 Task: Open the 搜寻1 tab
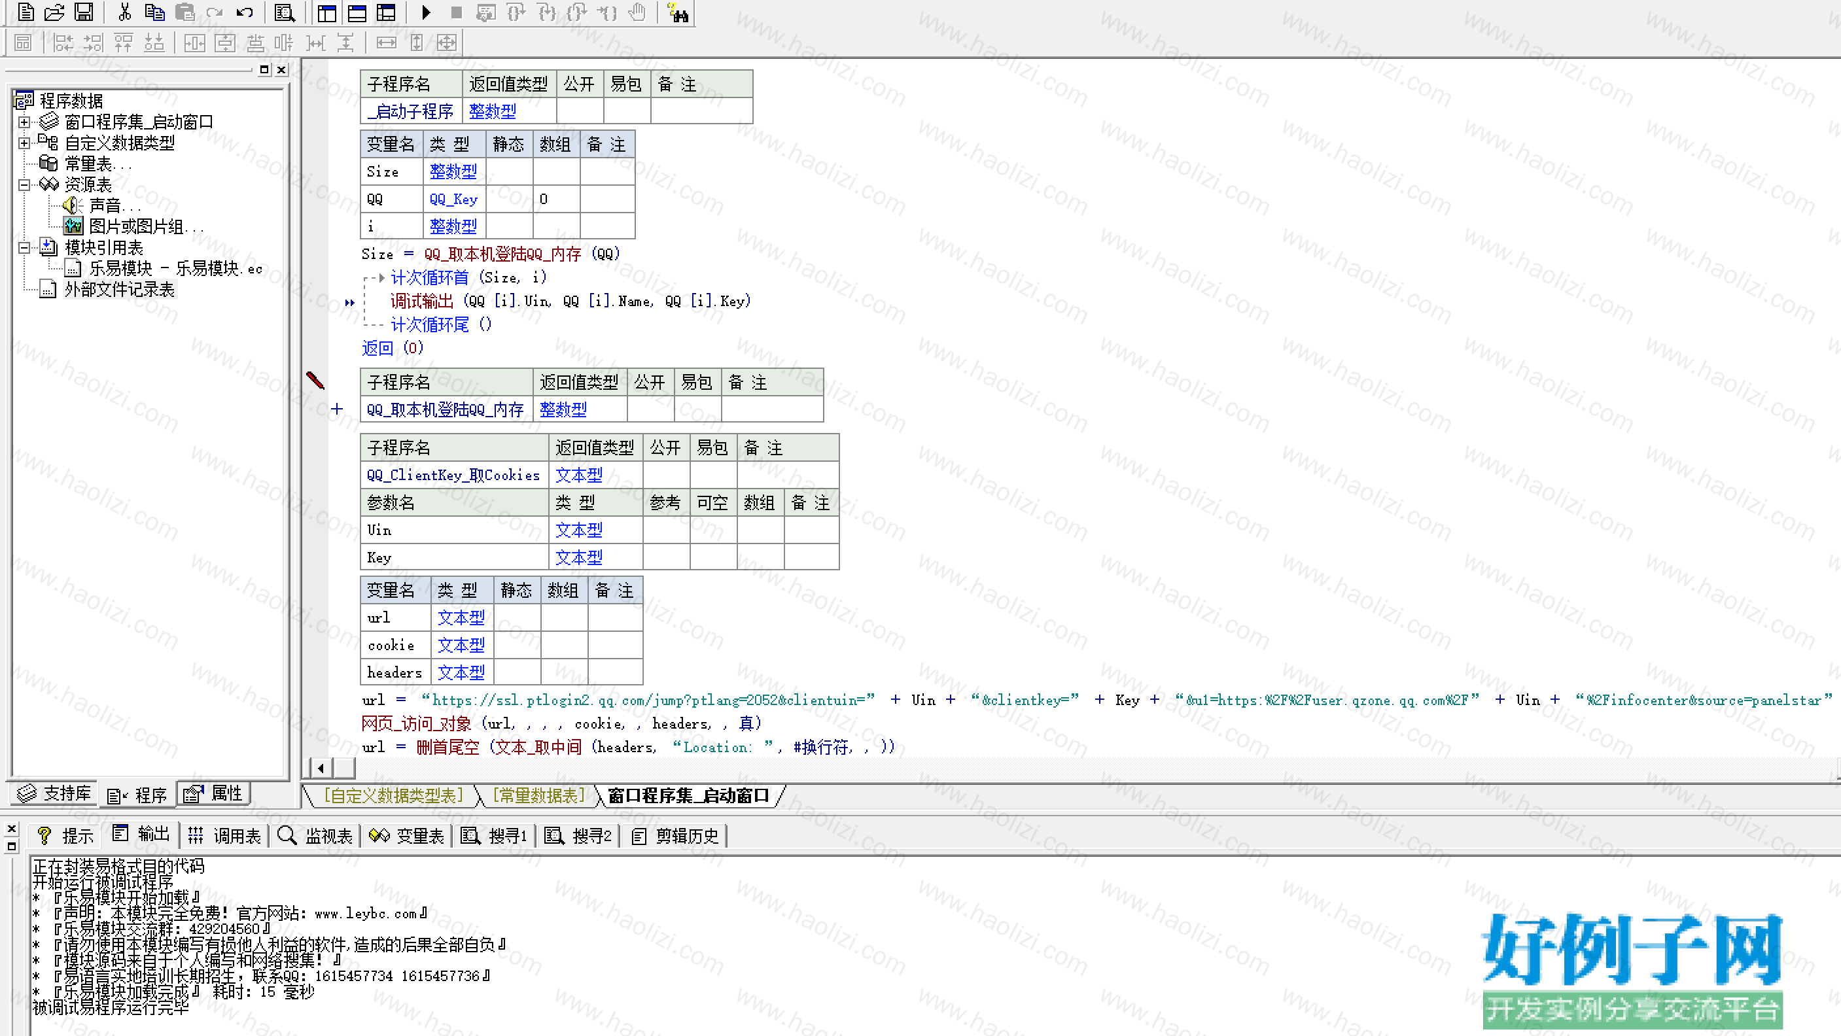(494, 835)
